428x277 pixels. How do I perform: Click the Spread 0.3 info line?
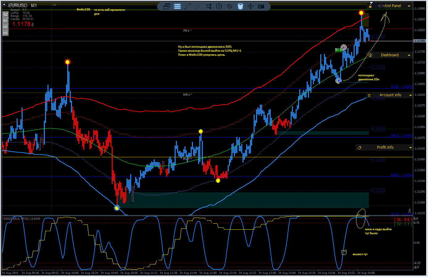[x=19, y=10]
